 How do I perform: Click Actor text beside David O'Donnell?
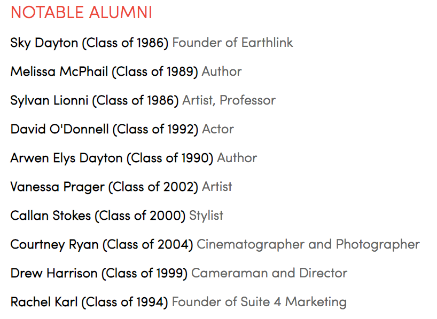coord(218,129)
